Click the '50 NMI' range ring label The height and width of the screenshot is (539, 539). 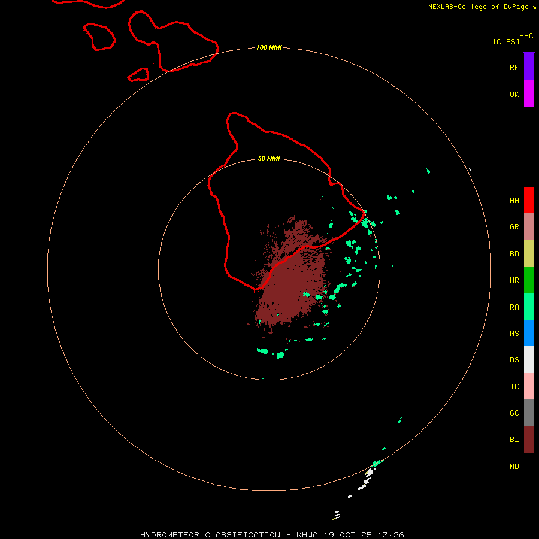click(269, 158)
